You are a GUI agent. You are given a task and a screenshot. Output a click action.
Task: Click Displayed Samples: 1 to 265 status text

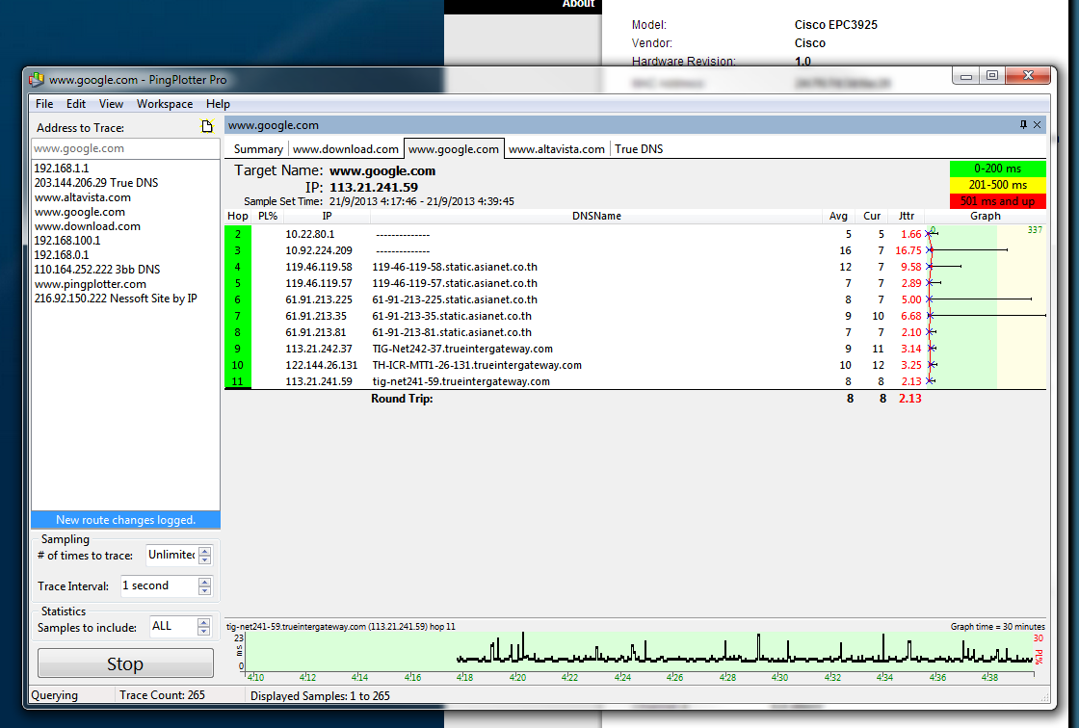[x=320, y=695]
